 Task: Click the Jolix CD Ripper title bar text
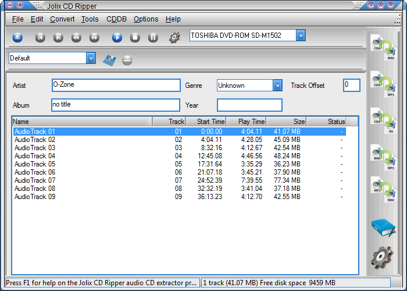click(x=72, y=6)
